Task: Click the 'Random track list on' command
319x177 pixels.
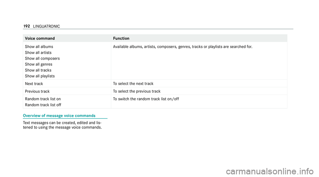Action: pyautogui.click(x=43, y=99)
